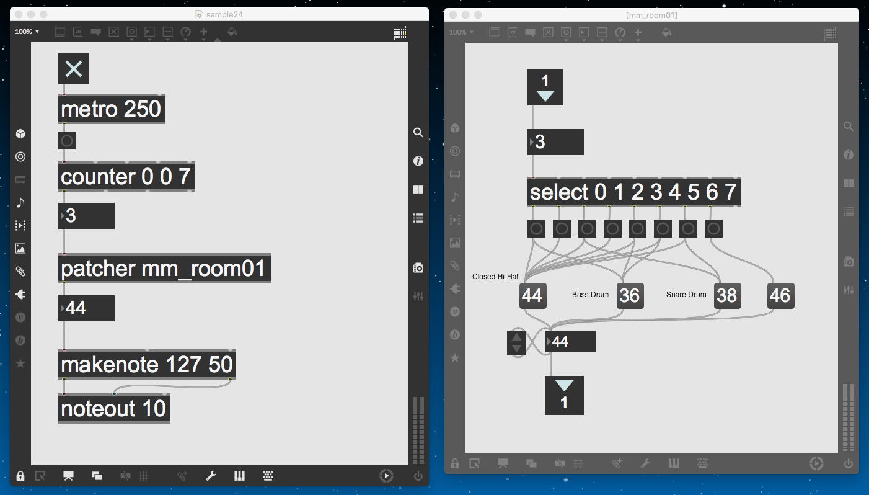This screenshot has height=495, width=869.
Task: Open the calendar grid icon in sample24 toolbar
Action: click(x=400, y=33)
